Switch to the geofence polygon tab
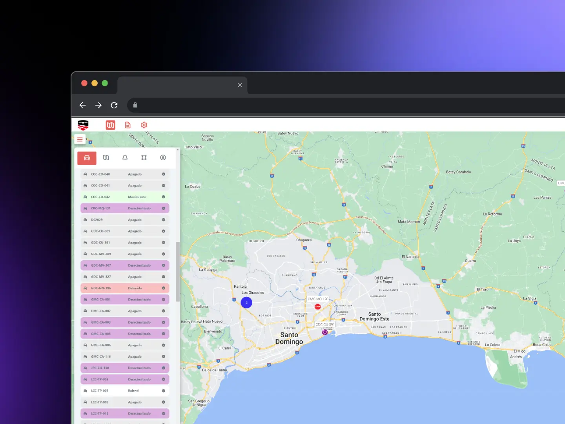565x424 pixels. [144, 157]
